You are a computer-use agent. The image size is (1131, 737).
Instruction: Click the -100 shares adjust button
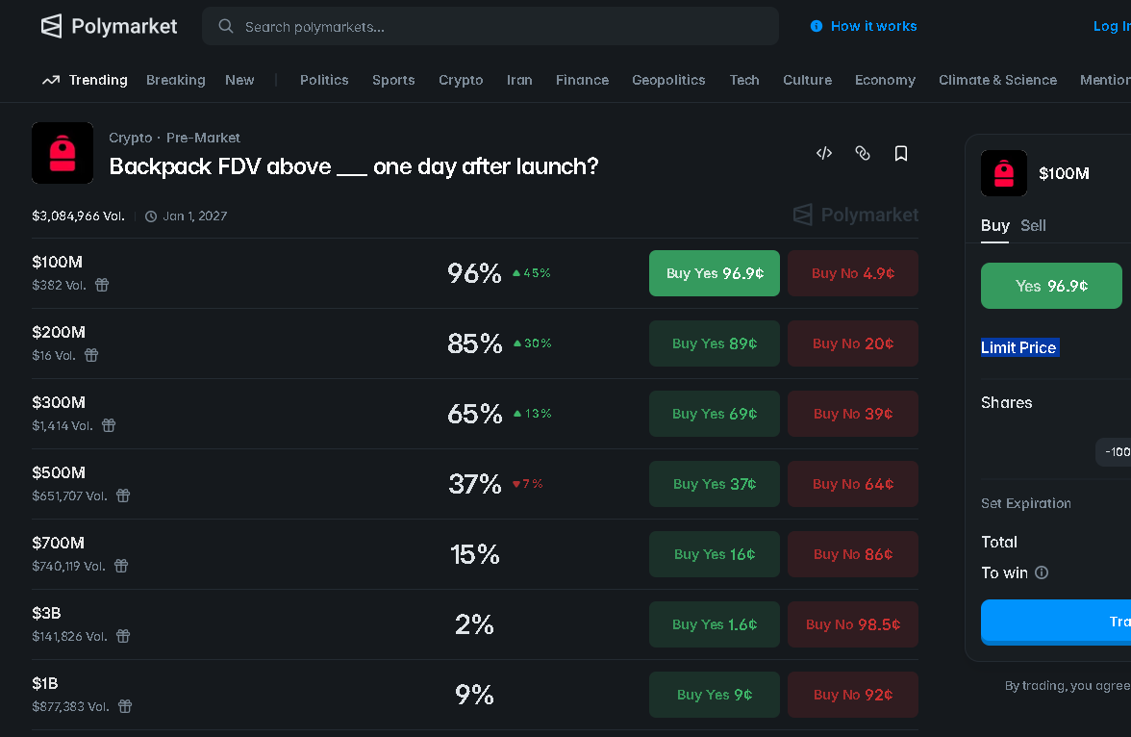tap(1114, 452)
